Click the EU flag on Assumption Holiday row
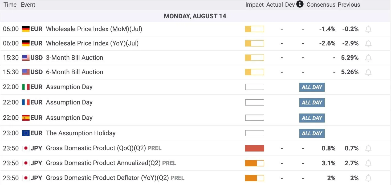391x185 pixels. (26, 133)
